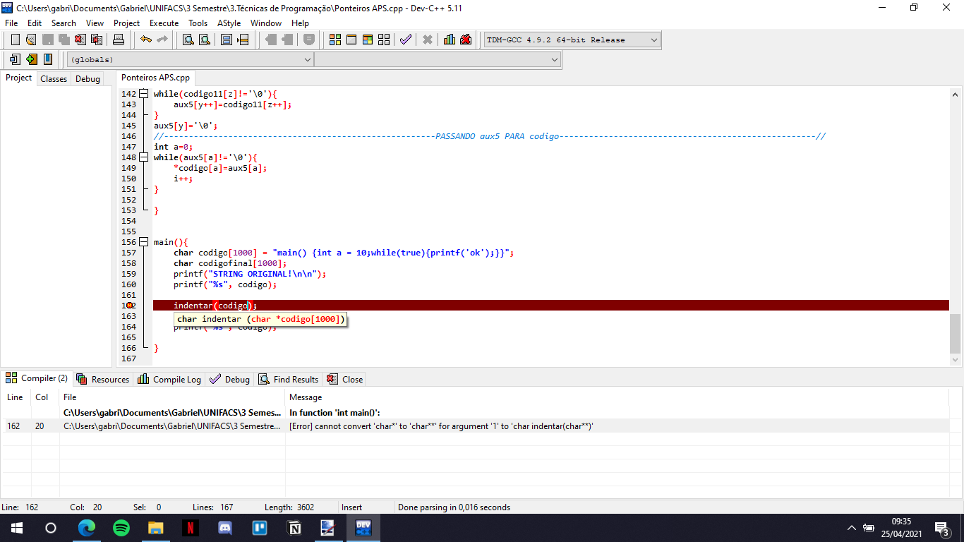This screenshot has height=542, width=964.
Task: Click the Print toolbar icon
Action: pos(119,40)
